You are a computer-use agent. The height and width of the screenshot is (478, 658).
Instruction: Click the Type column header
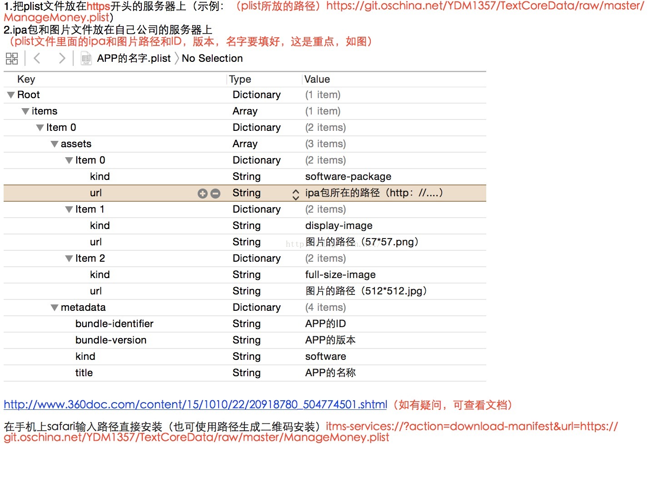tap(240, 79)
